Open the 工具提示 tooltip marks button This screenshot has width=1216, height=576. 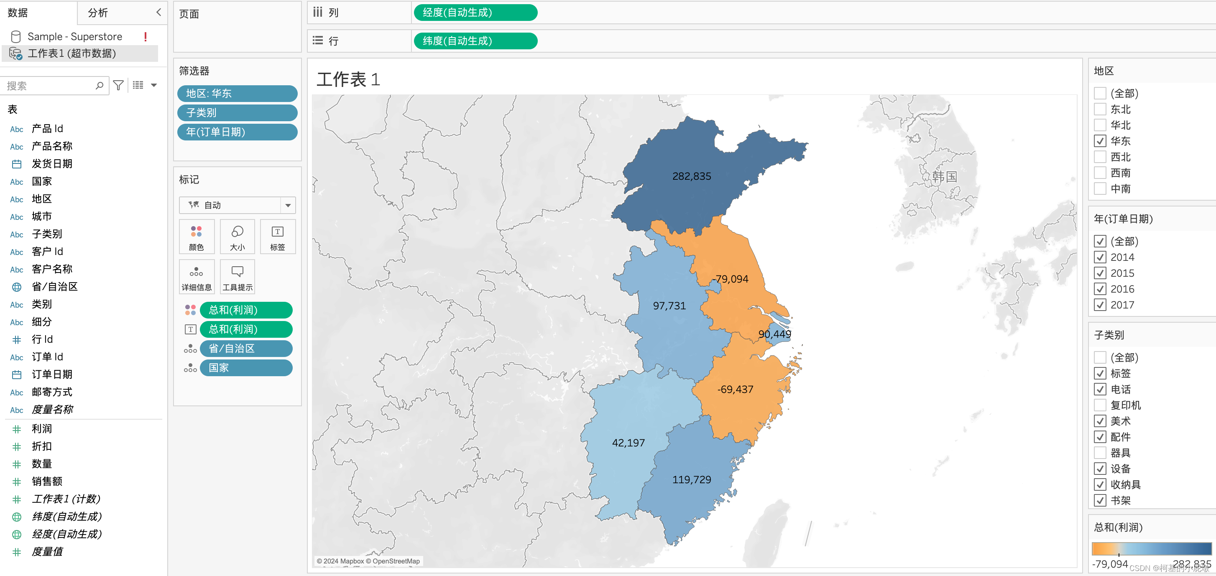pyautogui.click(x=237, y=277)
